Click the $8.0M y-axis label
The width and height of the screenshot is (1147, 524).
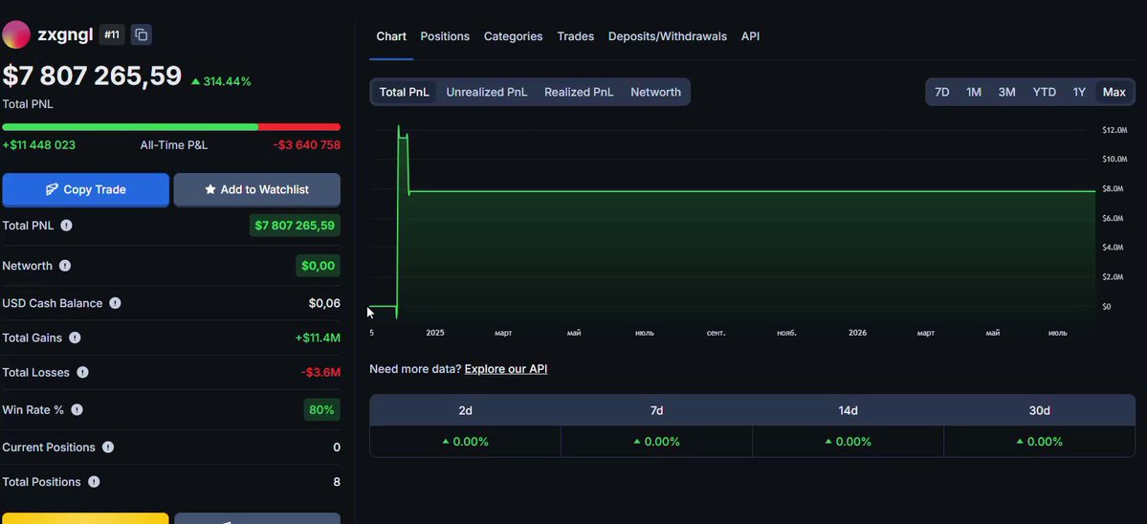tap(1113, 189)
